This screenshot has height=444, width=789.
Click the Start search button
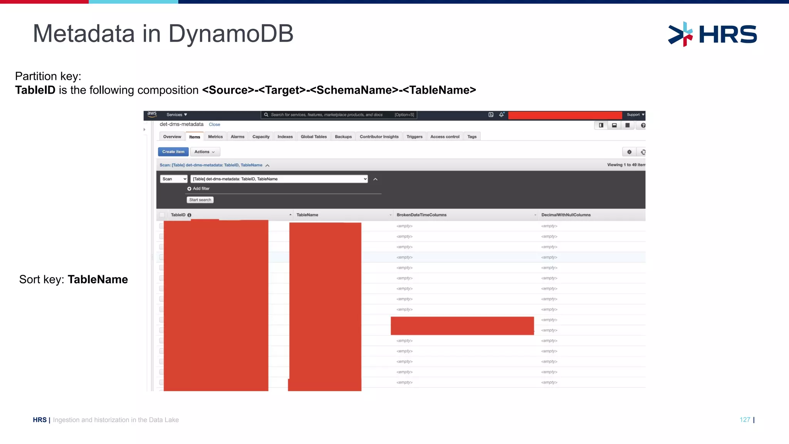click(x=200, y=200)
